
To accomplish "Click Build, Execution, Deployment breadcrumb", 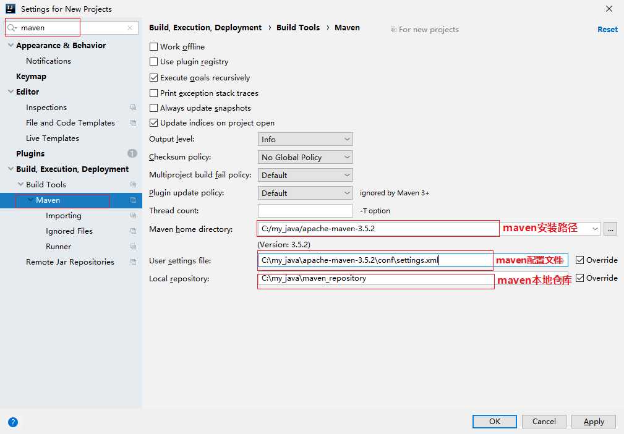I will pos(205,27).
